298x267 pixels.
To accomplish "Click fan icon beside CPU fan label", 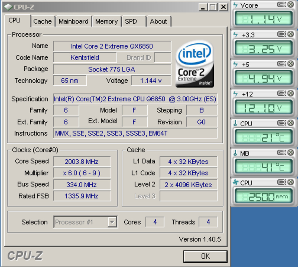I will tap(236, 183).
